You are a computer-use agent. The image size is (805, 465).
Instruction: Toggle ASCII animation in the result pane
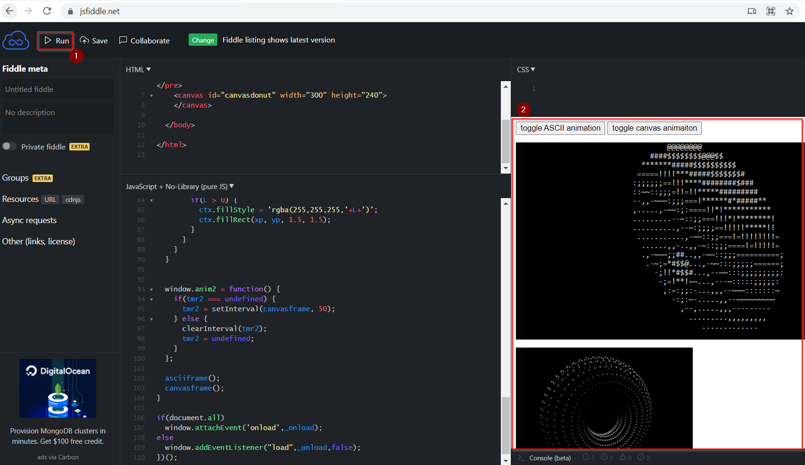tap(560, 128)
